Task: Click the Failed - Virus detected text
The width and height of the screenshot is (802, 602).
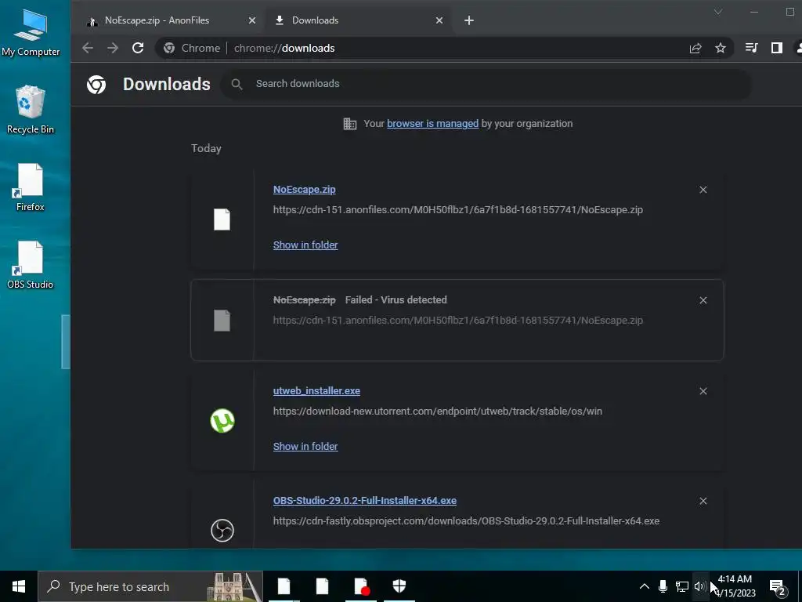Action: [x=396, y=300]
